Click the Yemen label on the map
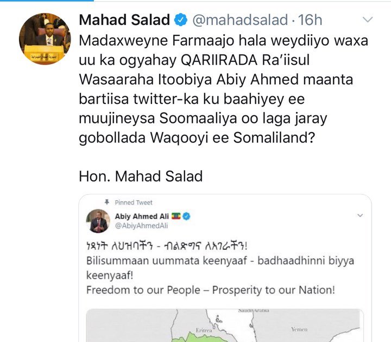 pyautogui.click(x=300, y=329)
